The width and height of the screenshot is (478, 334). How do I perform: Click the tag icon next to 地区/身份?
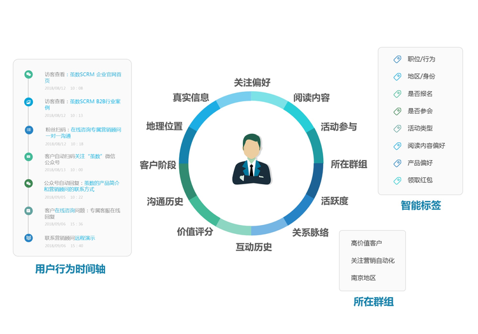[397, 76]
